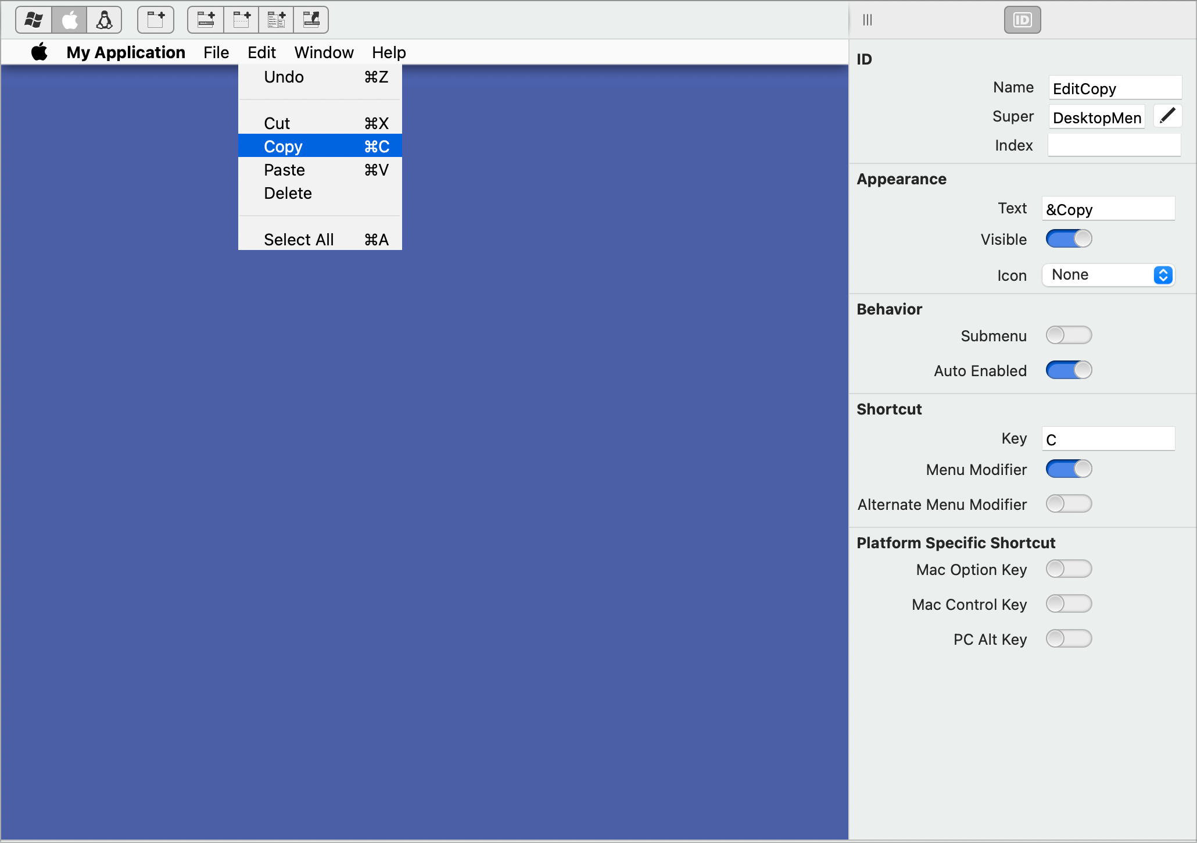Switch to the Windows platform preview
1197x843 pixels.
point(33,19)
